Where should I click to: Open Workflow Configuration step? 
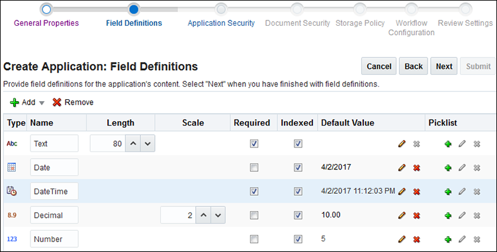pos(412,28)
